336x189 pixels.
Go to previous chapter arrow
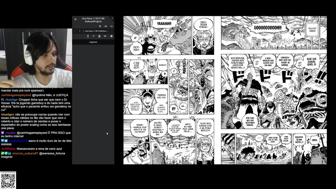(x=75, y=31)
